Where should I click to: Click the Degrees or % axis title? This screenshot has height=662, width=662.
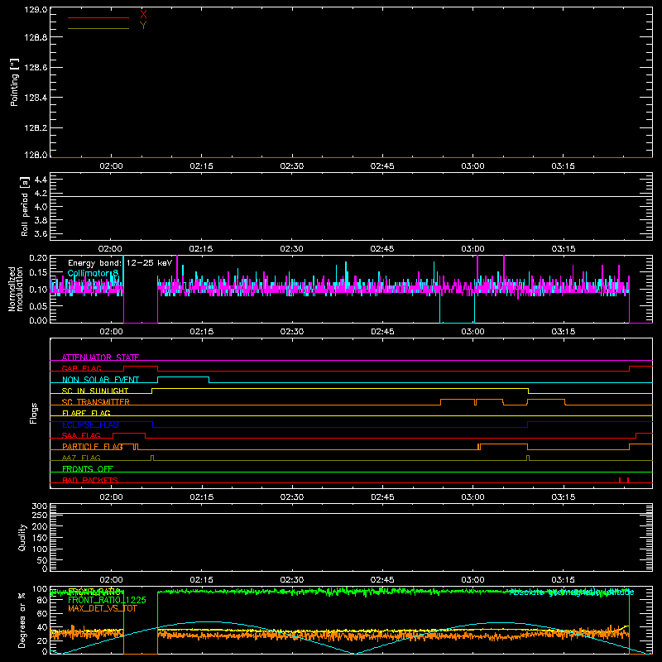pos(22,620)
